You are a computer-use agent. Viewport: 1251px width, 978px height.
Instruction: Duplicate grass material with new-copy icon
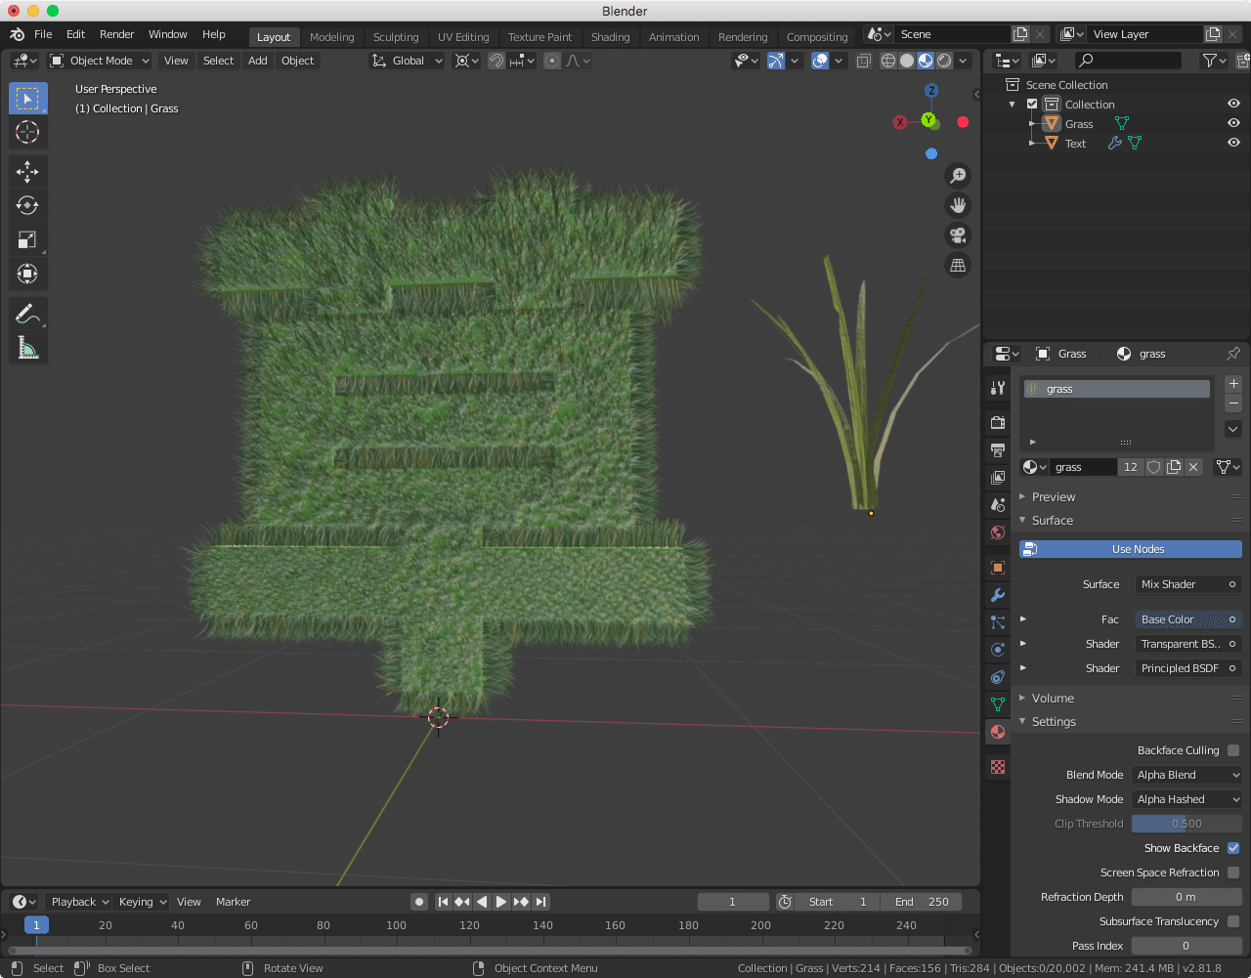click(1174, 467)
